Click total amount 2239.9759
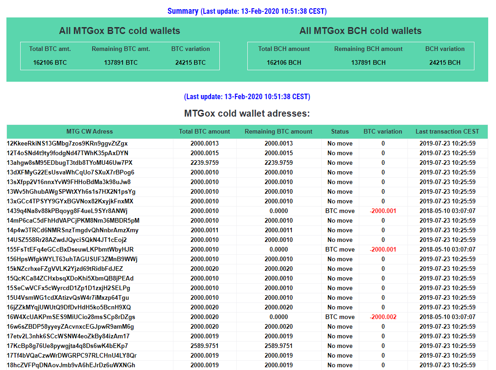This screenshot has width=496, height=370. point(204,163)
